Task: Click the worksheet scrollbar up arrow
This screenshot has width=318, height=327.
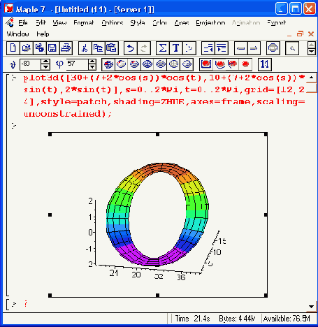Action: 312,78
